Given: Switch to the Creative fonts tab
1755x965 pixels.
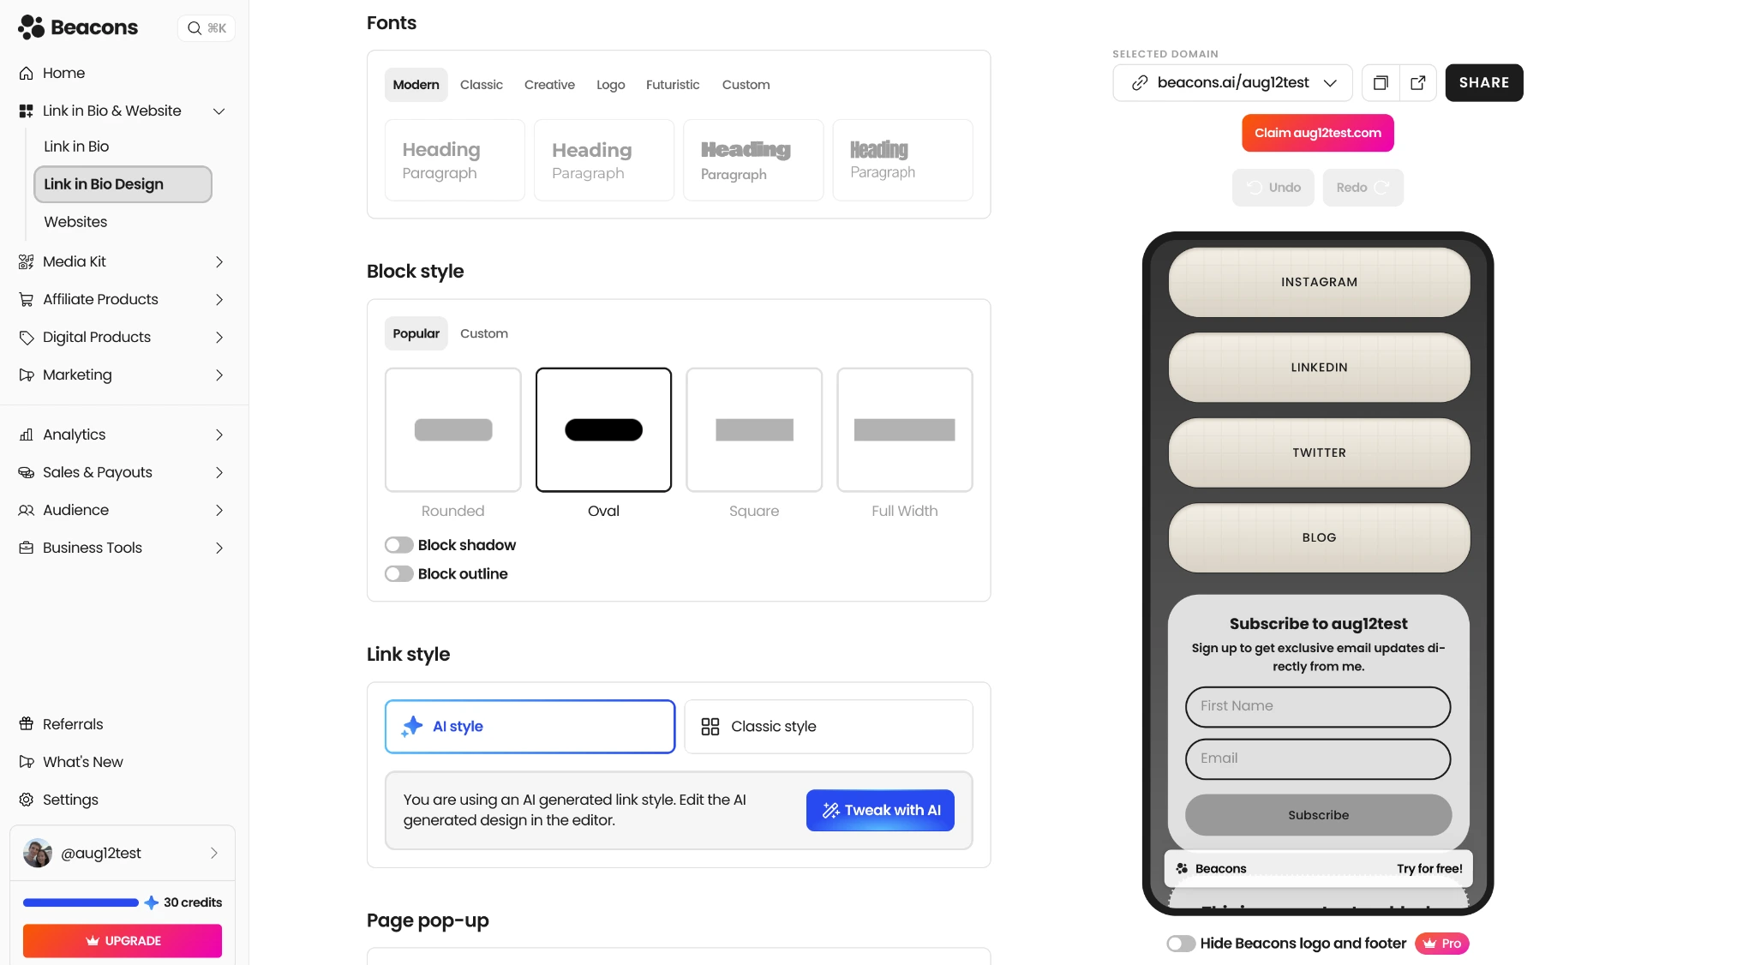Looking at the screenshot, I should [550, 85].
